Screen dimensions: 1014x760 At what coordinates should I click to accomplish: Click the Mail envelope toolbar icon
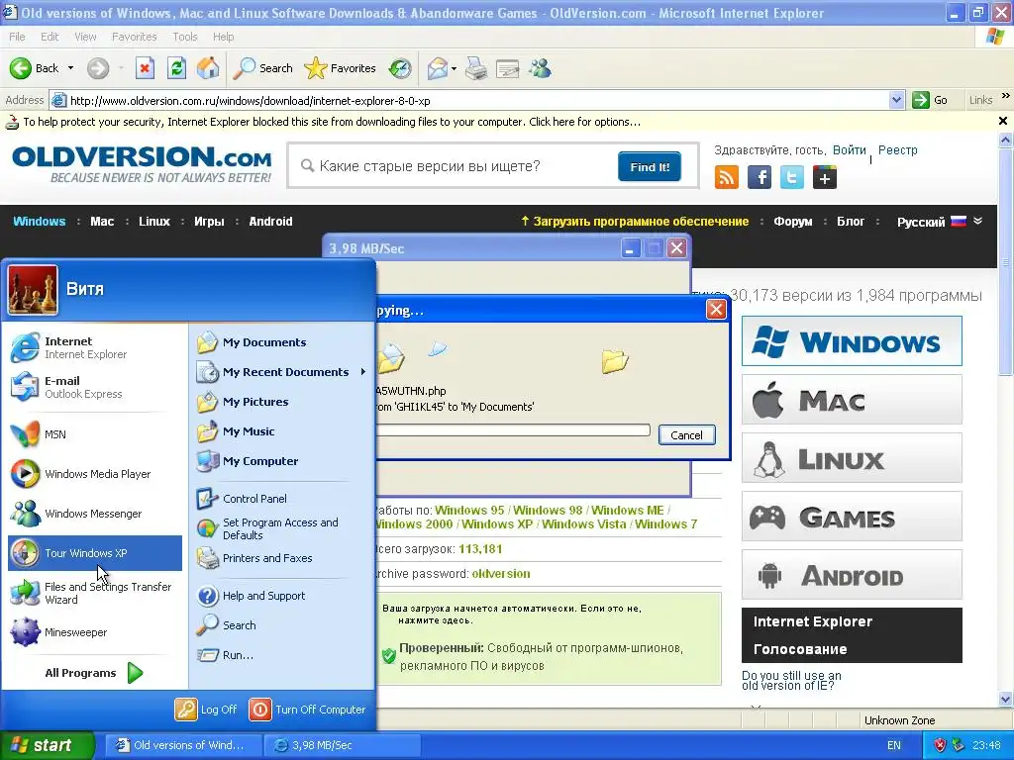438,68
